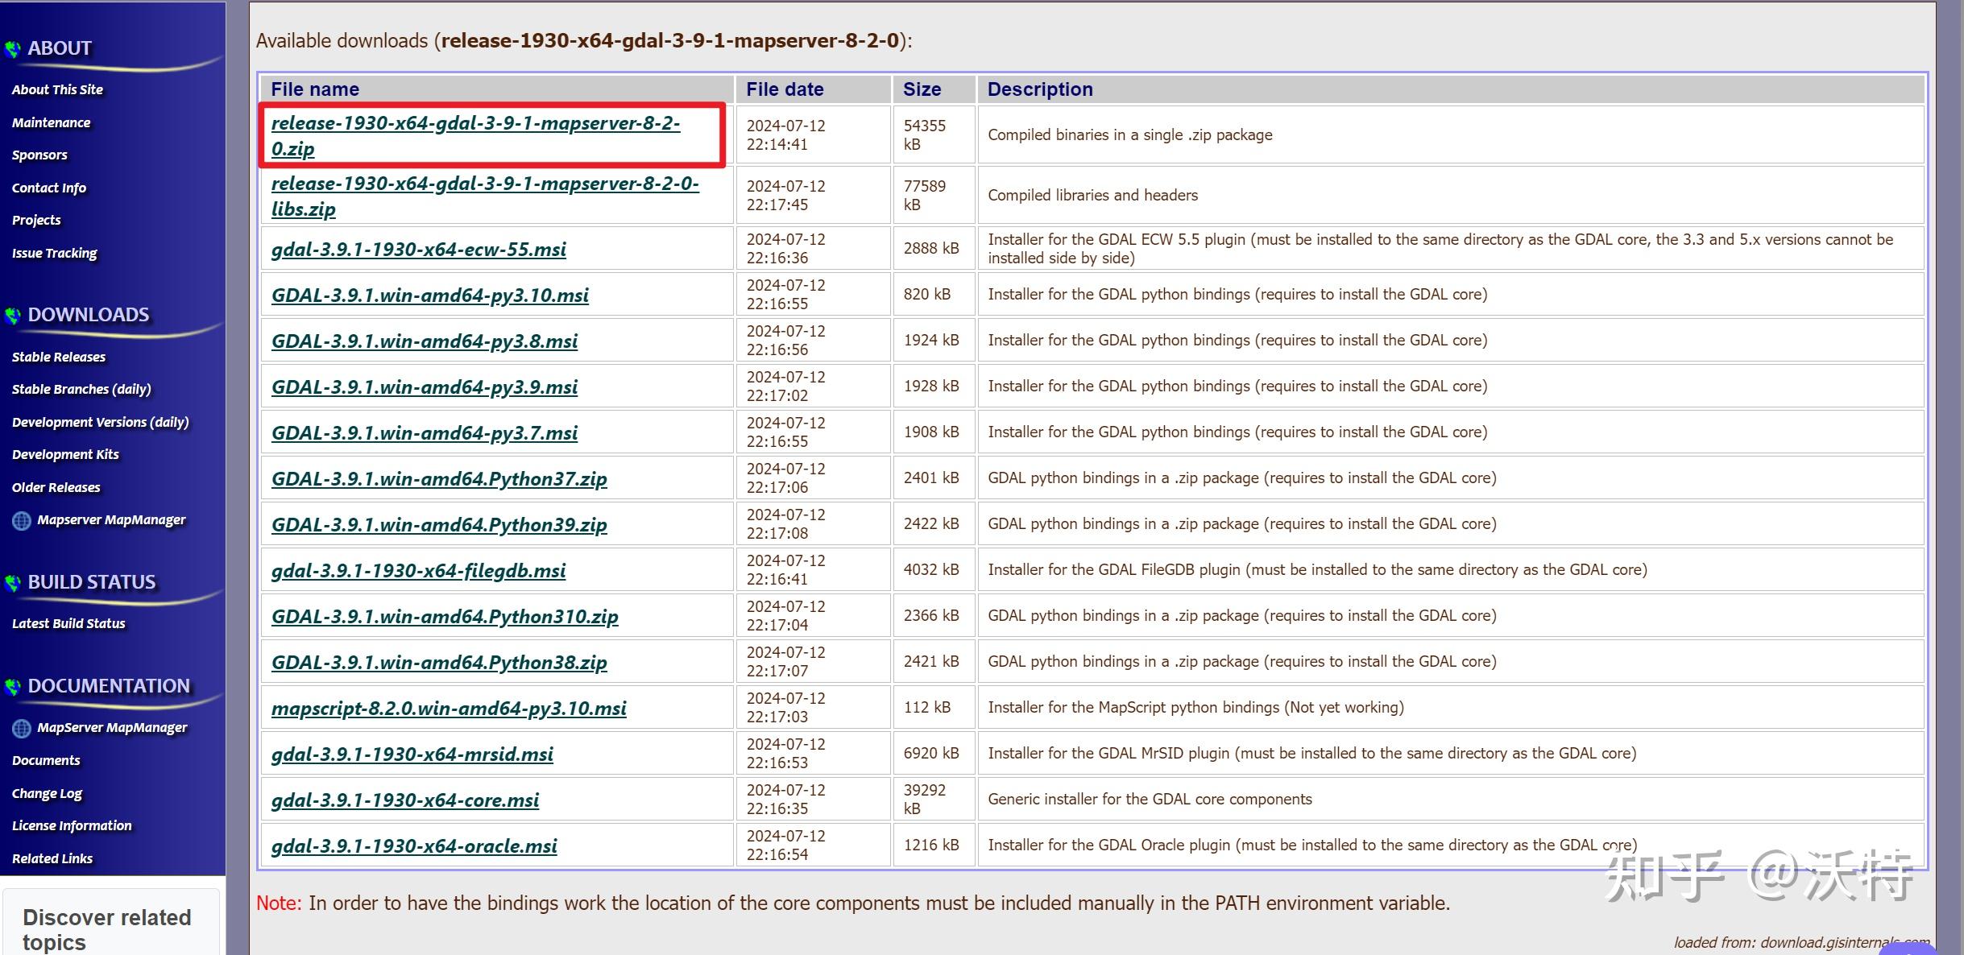1964x955 pixels.
Task: Open Change Log in documentation menu
Action: [47, 793]
